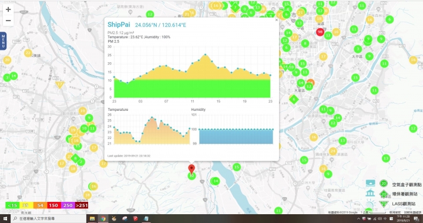Click the ShipPai station title

[119, 25]
